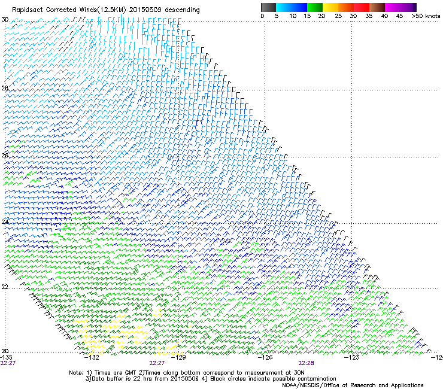Click the gray 0-5 knots color swatch
This screenshot has width=443, height=389.
tap(268, 7)
